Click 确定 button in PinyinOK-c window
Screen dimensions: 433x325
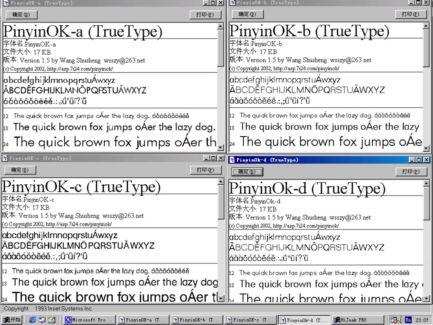coord(20,170)
